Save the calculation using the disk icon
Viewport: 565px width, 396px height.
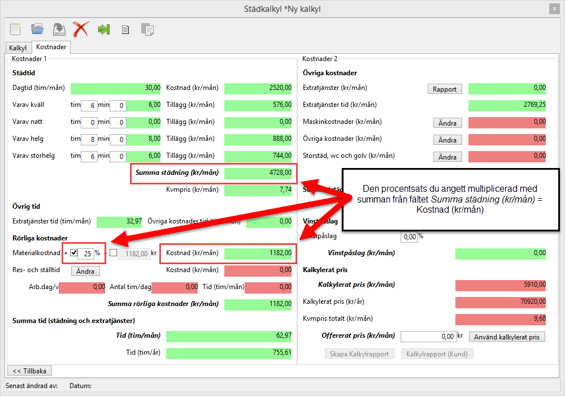click(59, 29)
